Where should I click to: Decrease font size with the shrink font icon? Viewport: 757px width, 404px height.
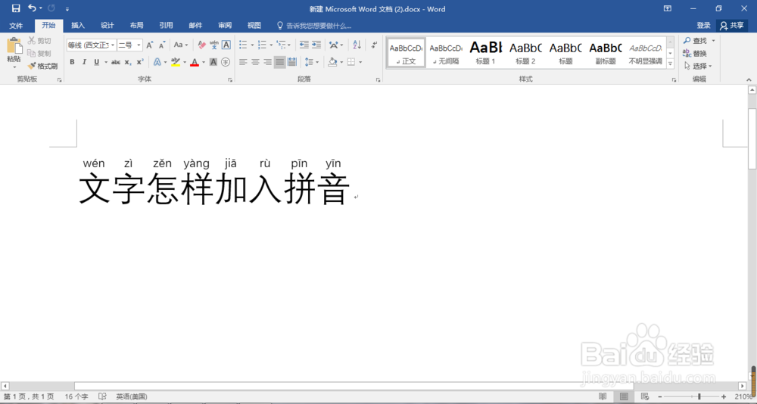click(162, 45)
